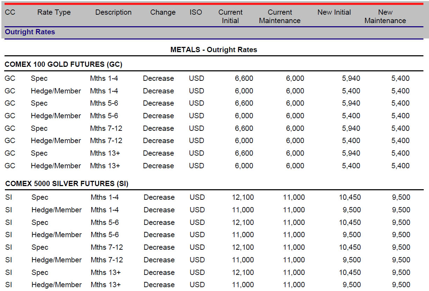
Task: Click the New Maintenance column header
Action: tap(385, 16)
